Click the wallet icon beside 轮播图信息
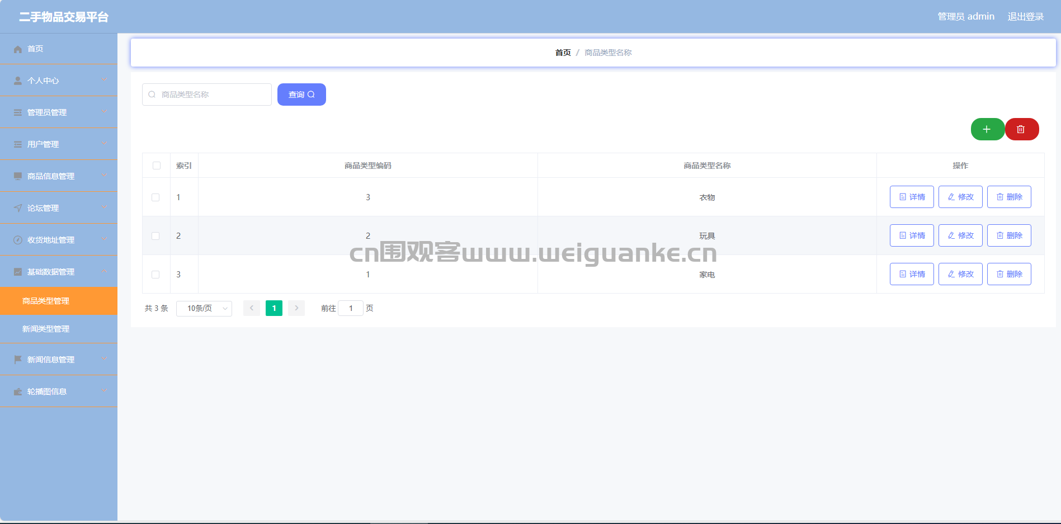This screenshot has height=524, width=1061. pyautogui.click(x=18, y=392)
